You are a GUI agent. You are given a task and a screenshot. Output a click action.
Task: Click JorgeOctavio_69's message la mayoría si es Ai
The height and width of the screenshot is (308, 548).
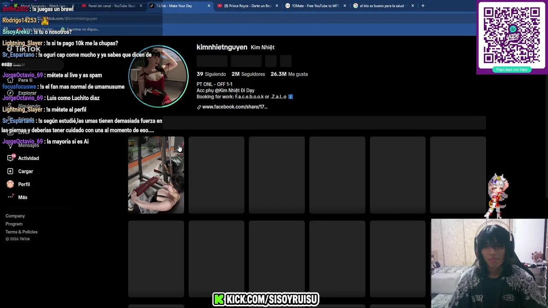click(45, 142)
